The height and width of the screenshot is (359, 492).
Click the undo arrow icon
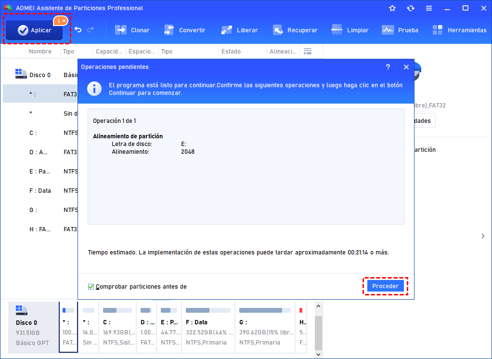pos(78,30)
